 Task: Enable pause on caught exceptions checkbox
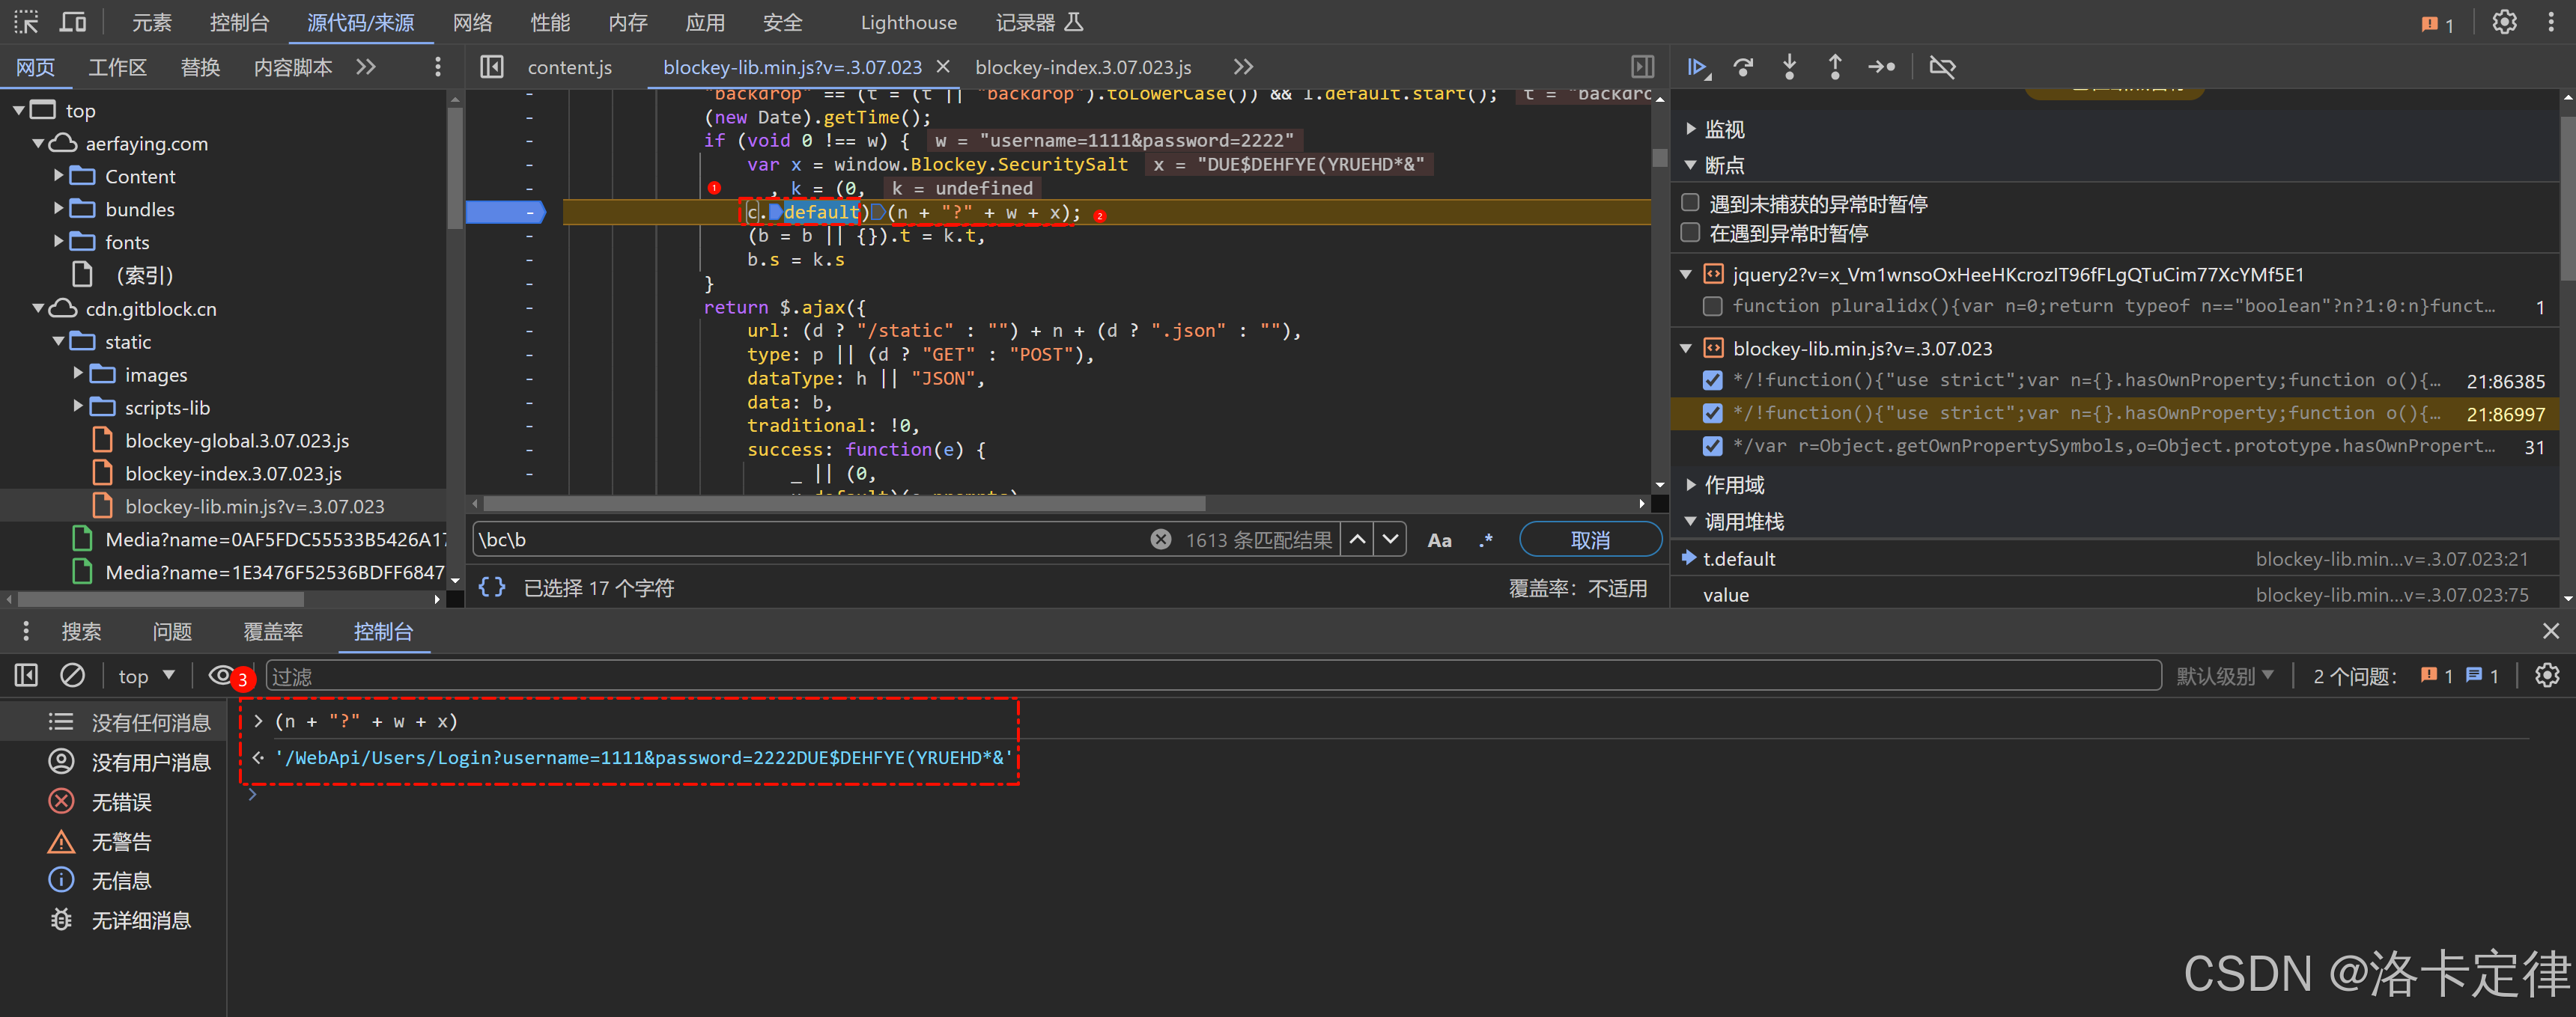pos(1690,233)
